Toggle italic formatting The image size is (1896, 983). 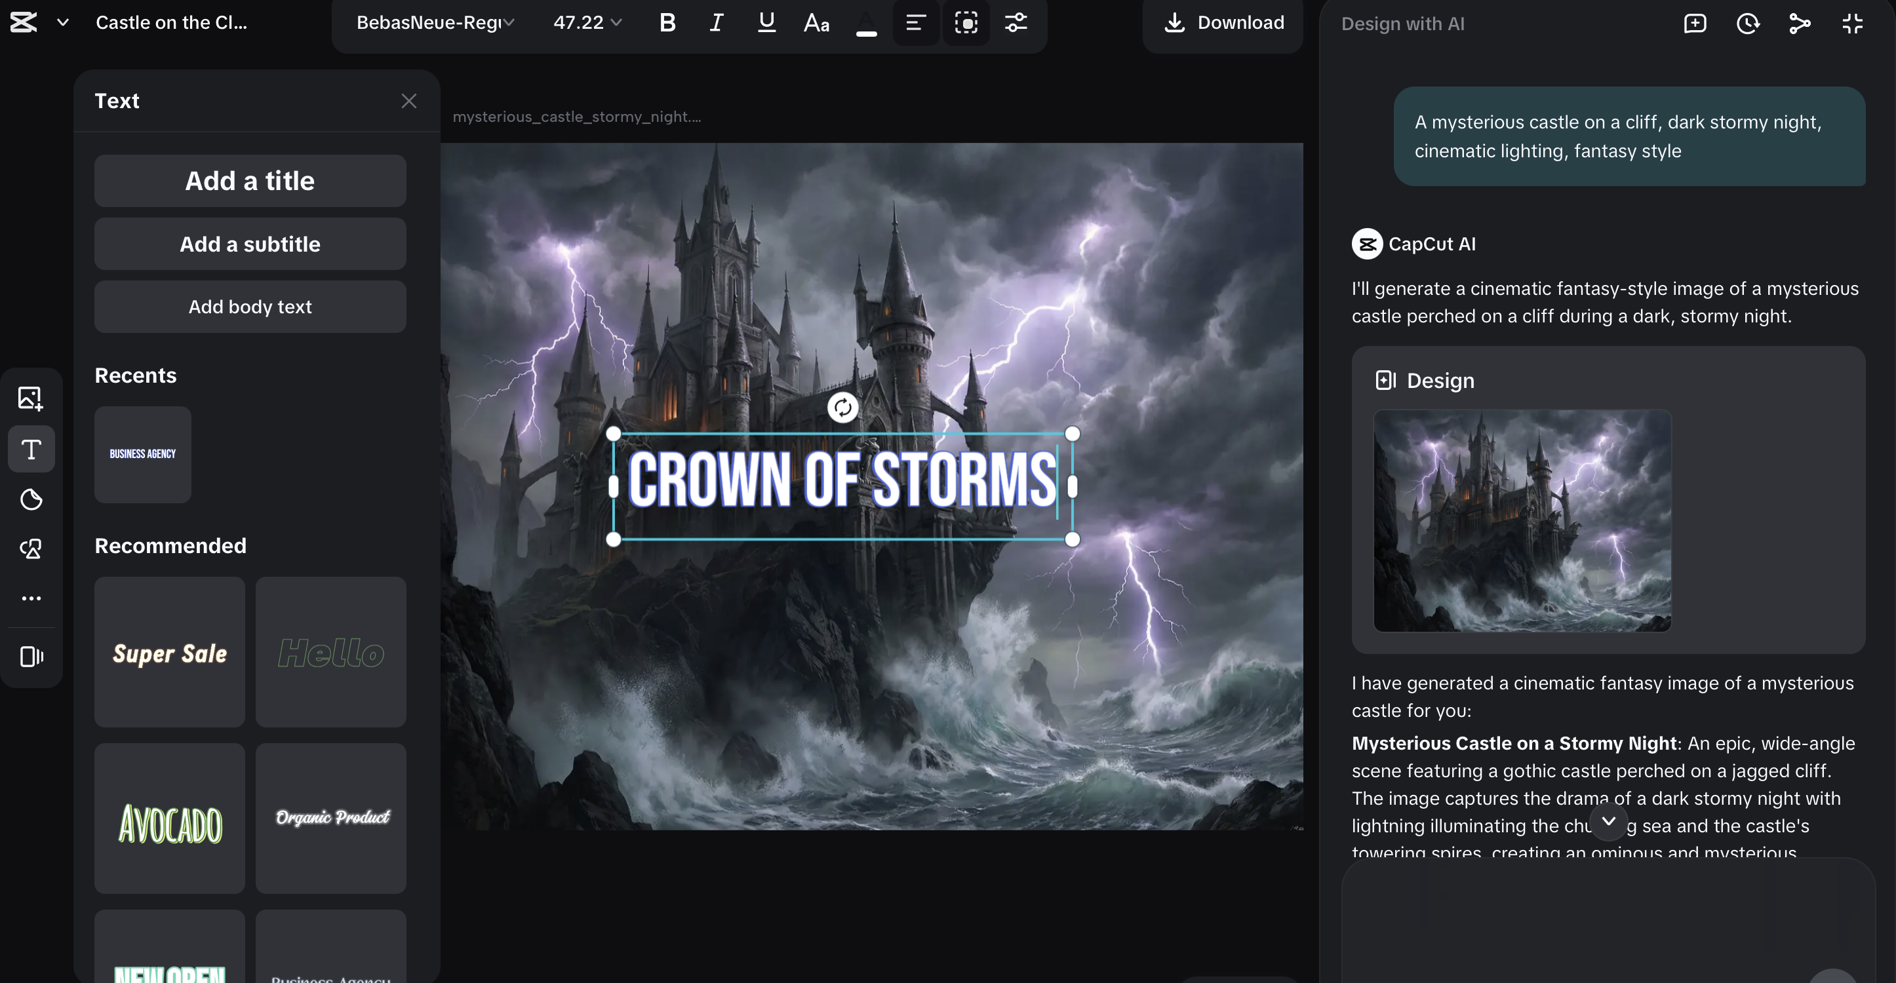coord(716,23)
